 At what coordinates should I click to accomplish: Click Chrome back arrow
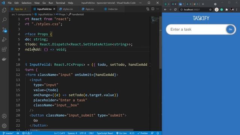[165, 9]
